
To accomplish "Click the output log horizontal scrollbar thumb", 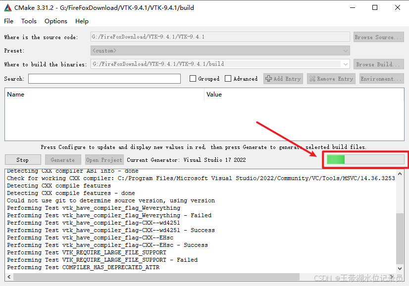I will pyautogui.click(x=156, y=277).
